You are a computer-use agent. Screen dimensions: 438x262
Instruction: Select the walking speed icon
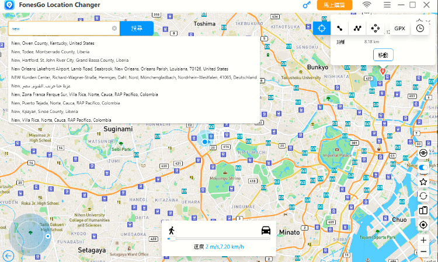(172, 231)
